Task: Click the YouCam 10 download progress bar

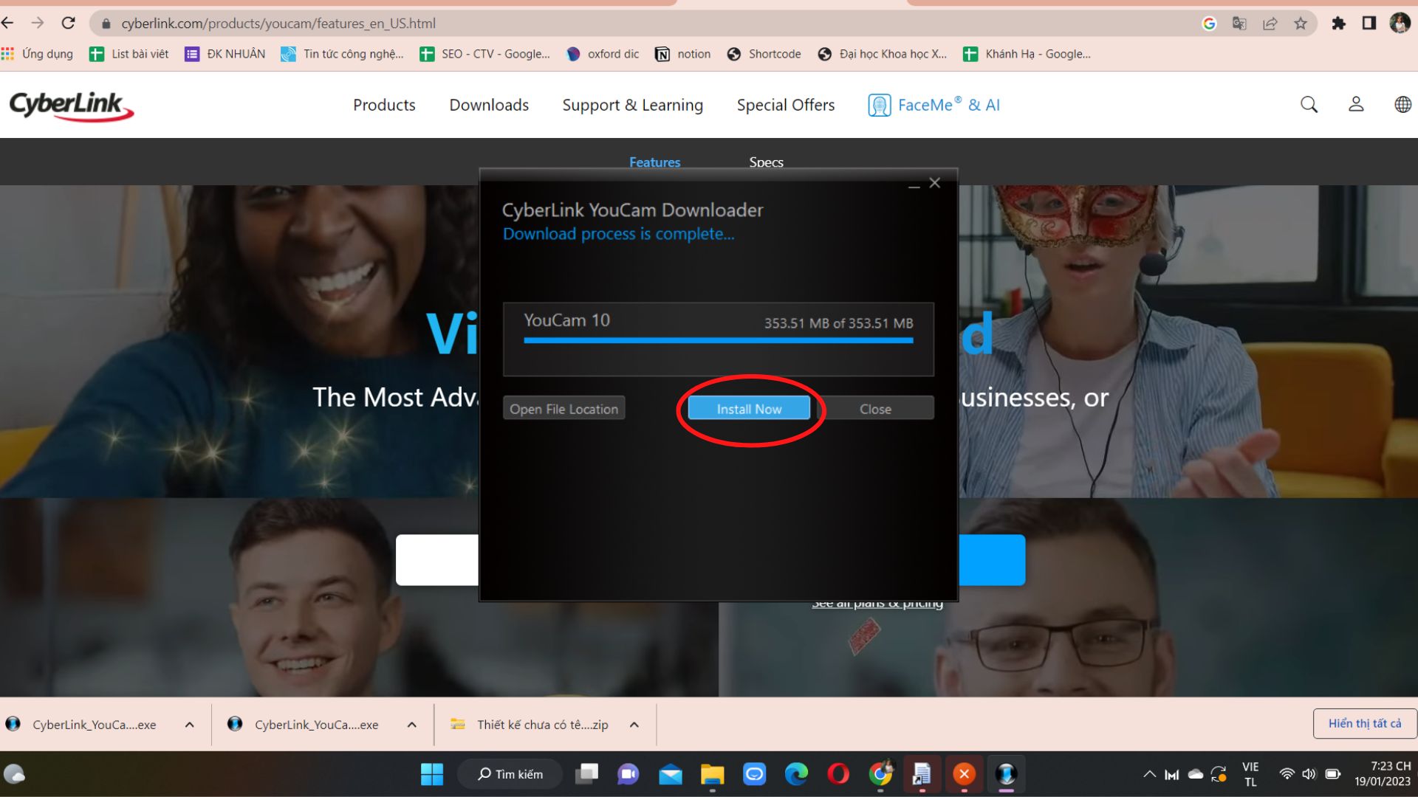Action: [x=718, y=340]
